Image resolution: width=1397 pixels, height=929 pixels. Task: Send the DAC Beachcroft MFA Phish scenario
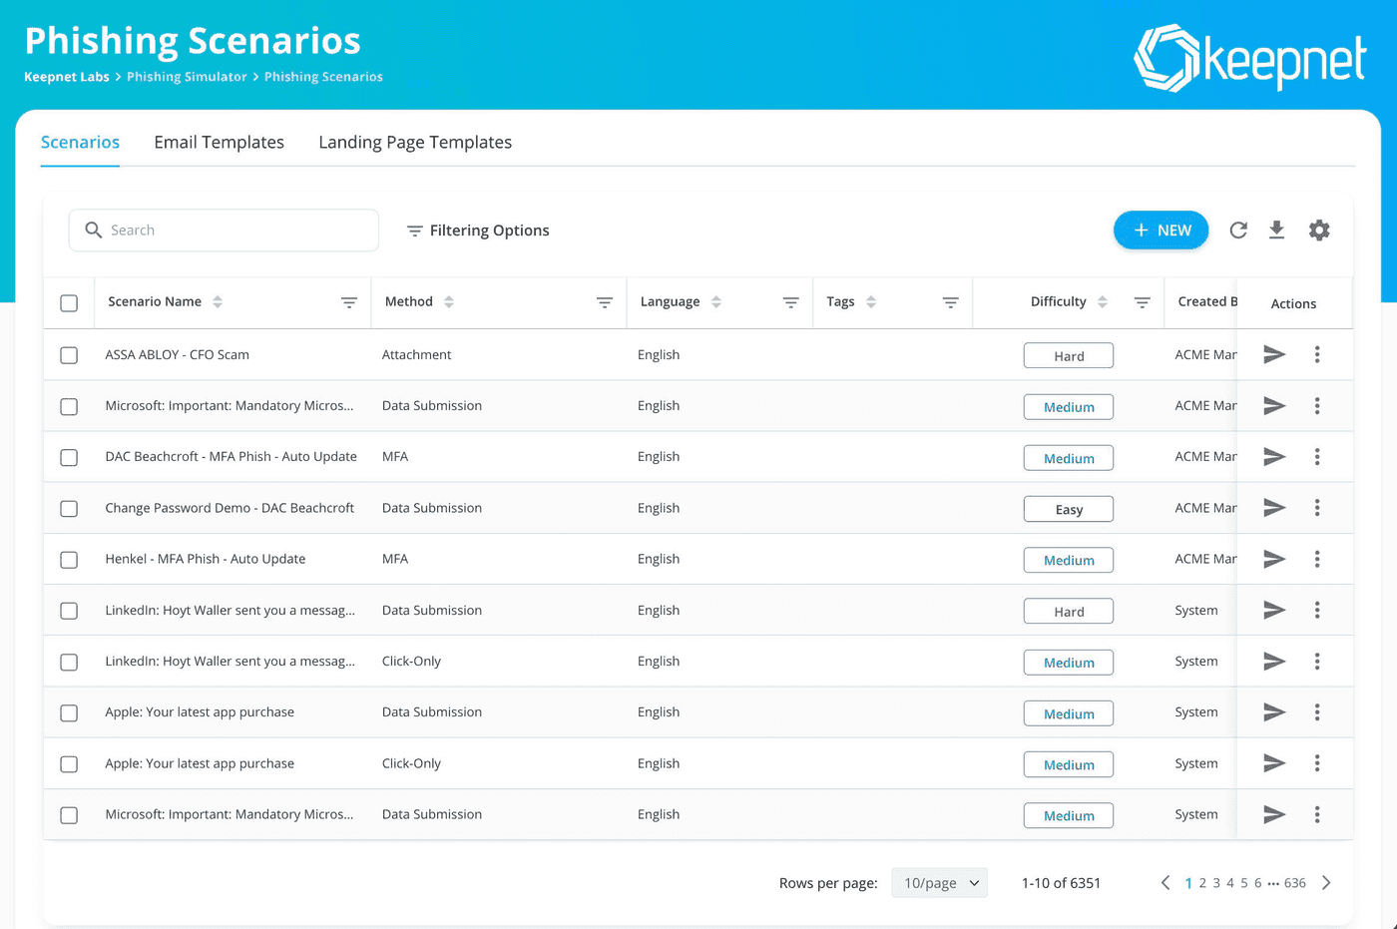coord(1274,456)
